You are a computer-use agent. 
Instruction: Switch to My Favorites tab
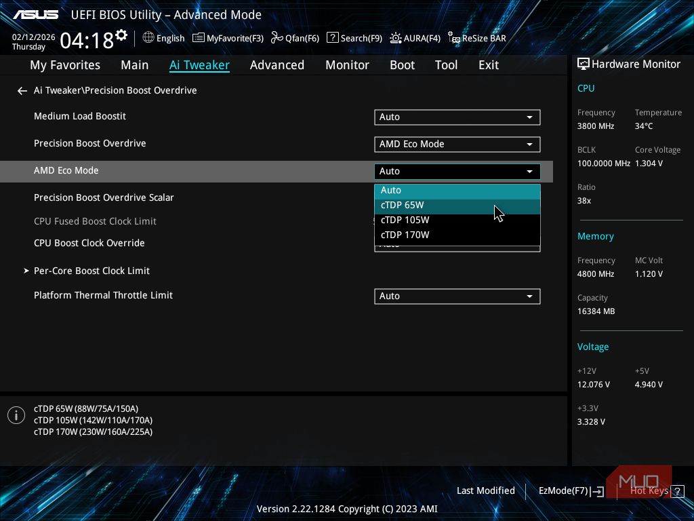65,65
